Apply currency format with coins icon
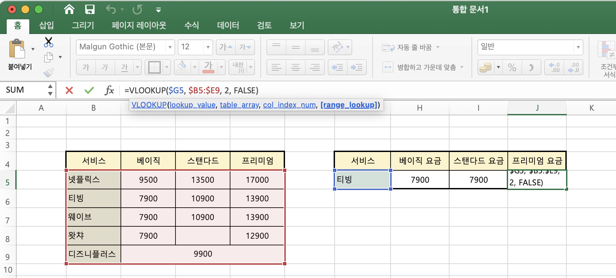Image resolution: width=616 pixels, height=278 pixels. pos(485,68)
